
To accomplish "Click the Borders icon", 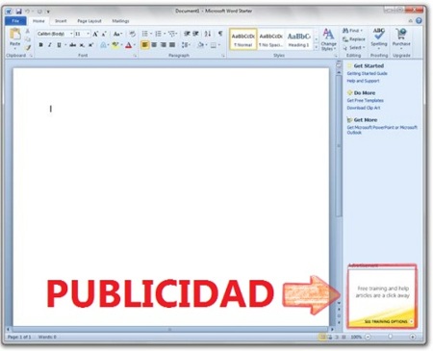I will pyautogui.click(x=214, y=45).
